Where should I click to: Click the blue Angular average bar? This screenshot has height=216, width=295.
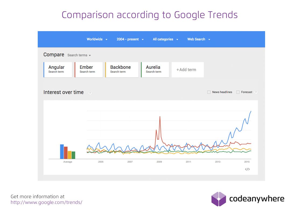pyautogui.click(x=62, y=152)
